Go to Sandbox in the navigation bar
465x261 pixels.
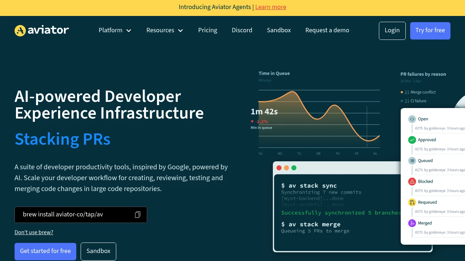[279, 30]
